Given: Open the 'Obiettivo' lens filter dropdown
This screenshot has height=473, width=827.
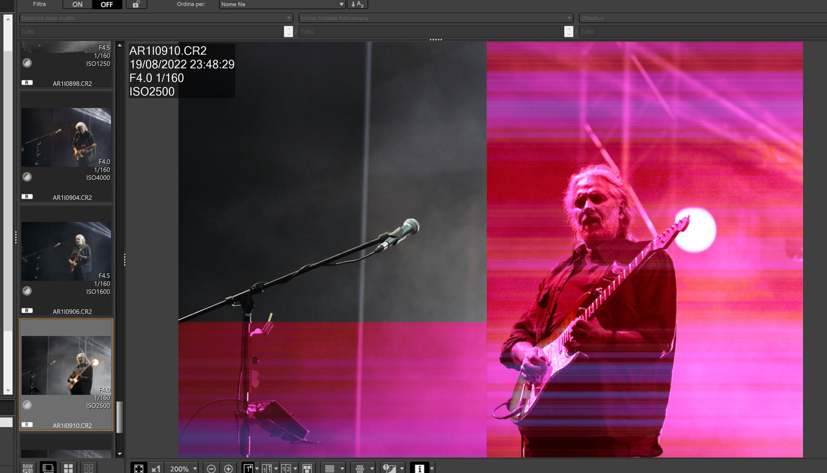Looking at the screenshot, I should click(x=703, y=18).
